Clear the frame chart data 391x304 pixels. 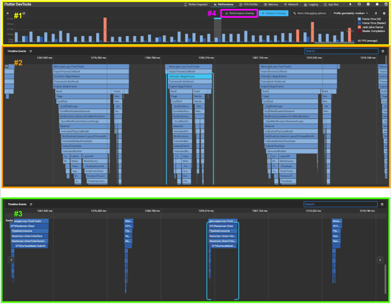[24, 13]
